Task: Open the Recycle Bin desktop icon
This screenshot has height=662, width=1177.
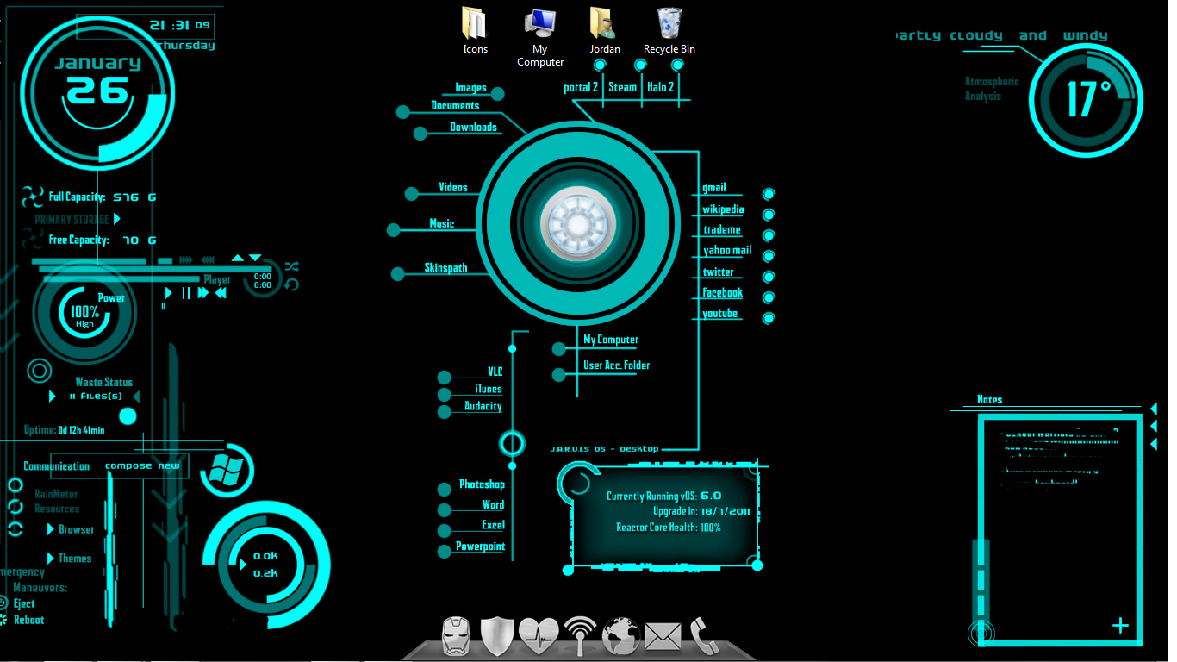Action: coord(669,30)
